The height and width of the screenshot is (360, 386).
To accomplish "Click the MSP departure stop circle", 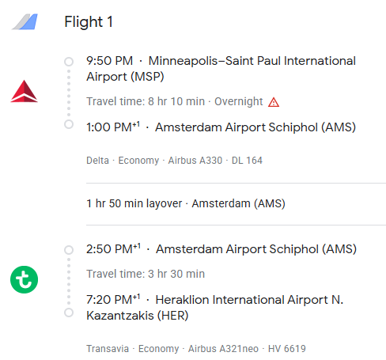I will pos(69,62).
